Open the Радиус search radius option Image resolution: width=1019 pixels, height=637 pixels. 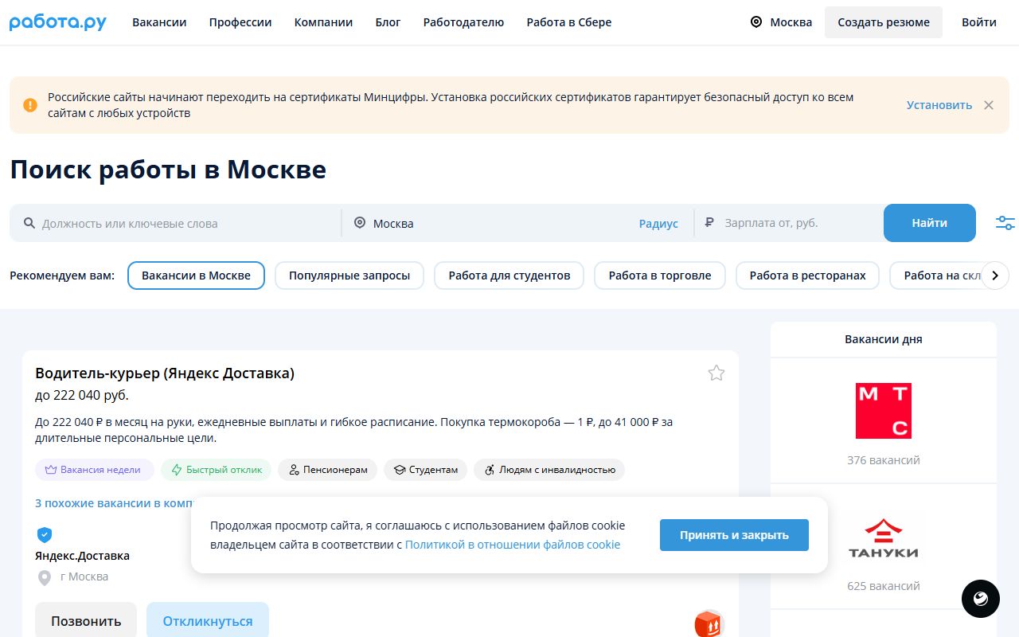click(658, 224)
